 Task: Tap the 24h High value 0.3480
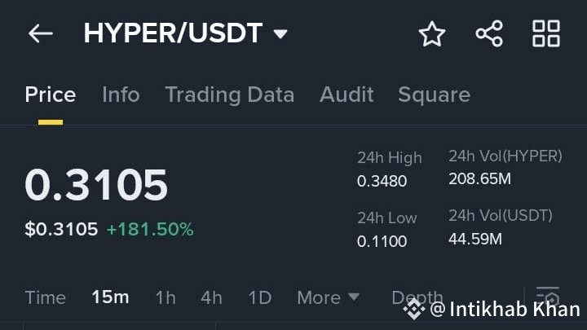[x=382, y=181]
